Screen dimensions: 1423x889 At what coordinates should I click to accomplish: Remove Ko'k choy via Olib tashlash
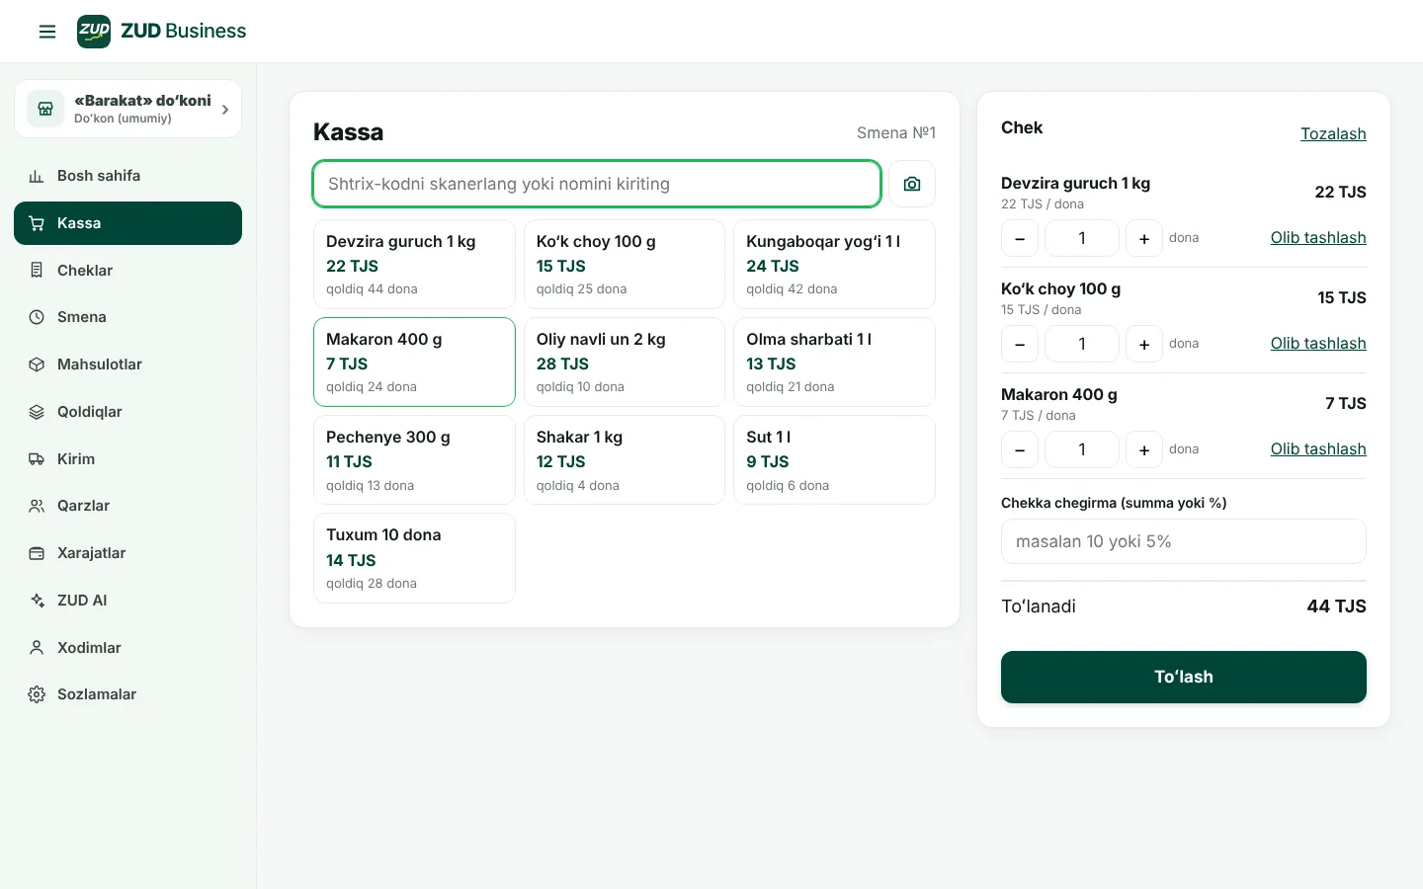point(1318,343)
